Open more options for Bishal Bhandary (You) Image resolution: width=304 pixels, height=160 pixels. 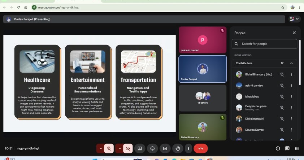[x=291, y=74]
